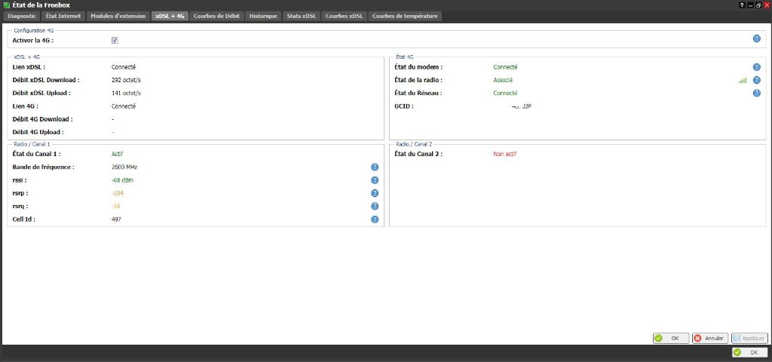The width and height of the screenshot is (772, 362).
Task: Click help icon beside rsrp value
Action: pos(374,193)
